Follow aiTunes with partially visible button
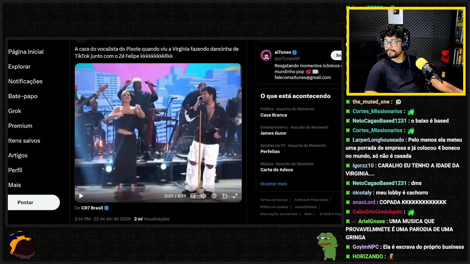Viewport: 470px width, 264px height. pos(336,55)
